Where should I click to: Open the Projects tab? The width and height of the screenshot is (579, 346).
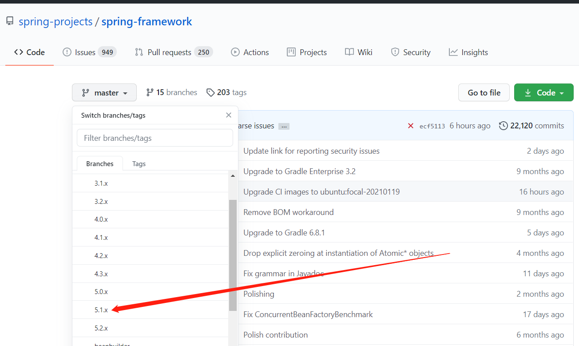[307, 52]
